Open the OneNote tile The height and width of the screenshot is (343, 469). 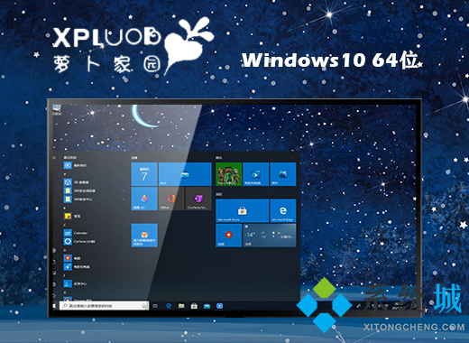coord(198,199)
